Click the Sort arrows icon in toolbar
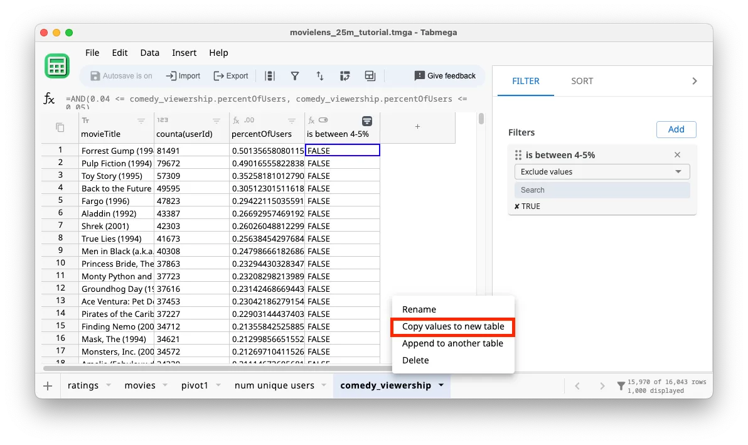The image size is (748, 445). coord(319,76)
